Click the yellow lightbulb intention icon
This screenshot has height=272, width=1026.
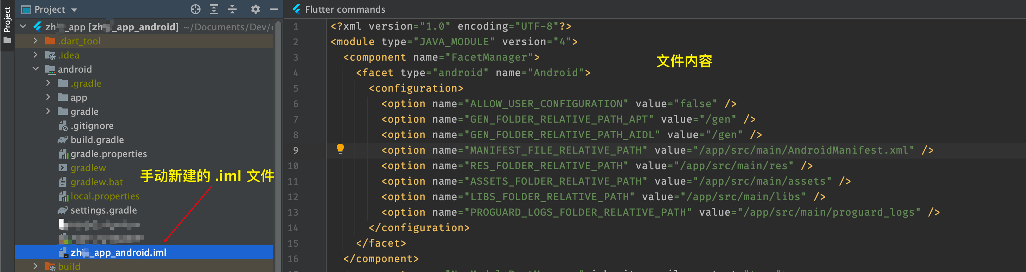pyautogui.click(x=340, y=149)
